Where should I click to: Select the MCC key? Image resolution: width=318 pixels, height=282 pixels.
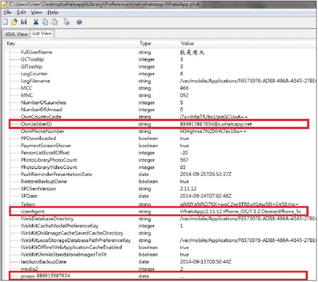click(26, 88)
